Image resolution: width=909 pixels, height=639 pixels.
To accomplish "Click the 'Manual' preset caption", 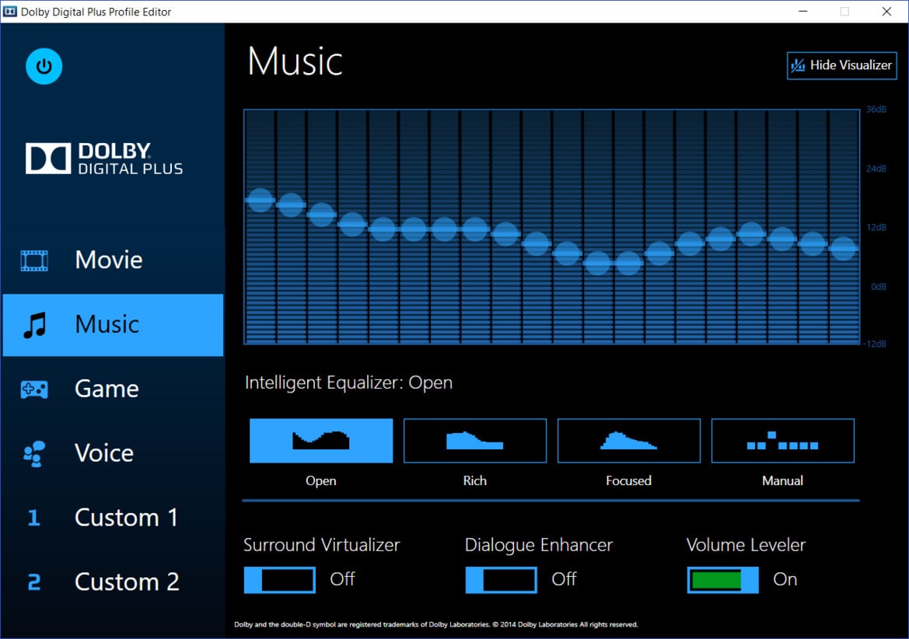I will coord(782,481).
